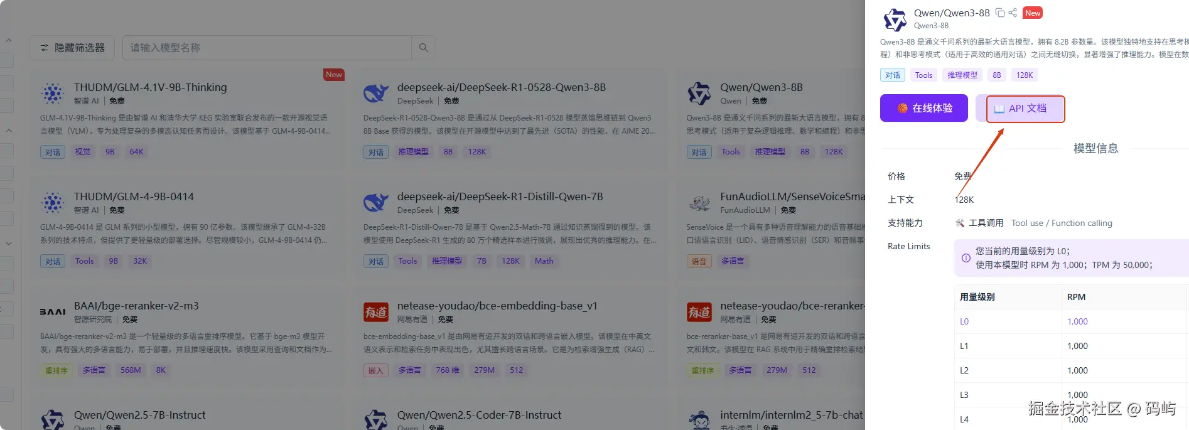Screen dimensions: 1189x430
Task: Click the FunAudioLLM SenseVoice logo
Action: click(x=699, y=203)
